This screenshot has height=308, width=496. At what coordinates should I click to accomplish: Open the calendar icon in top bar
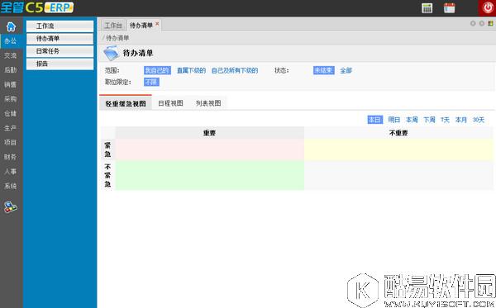click(x=449, y=8)
